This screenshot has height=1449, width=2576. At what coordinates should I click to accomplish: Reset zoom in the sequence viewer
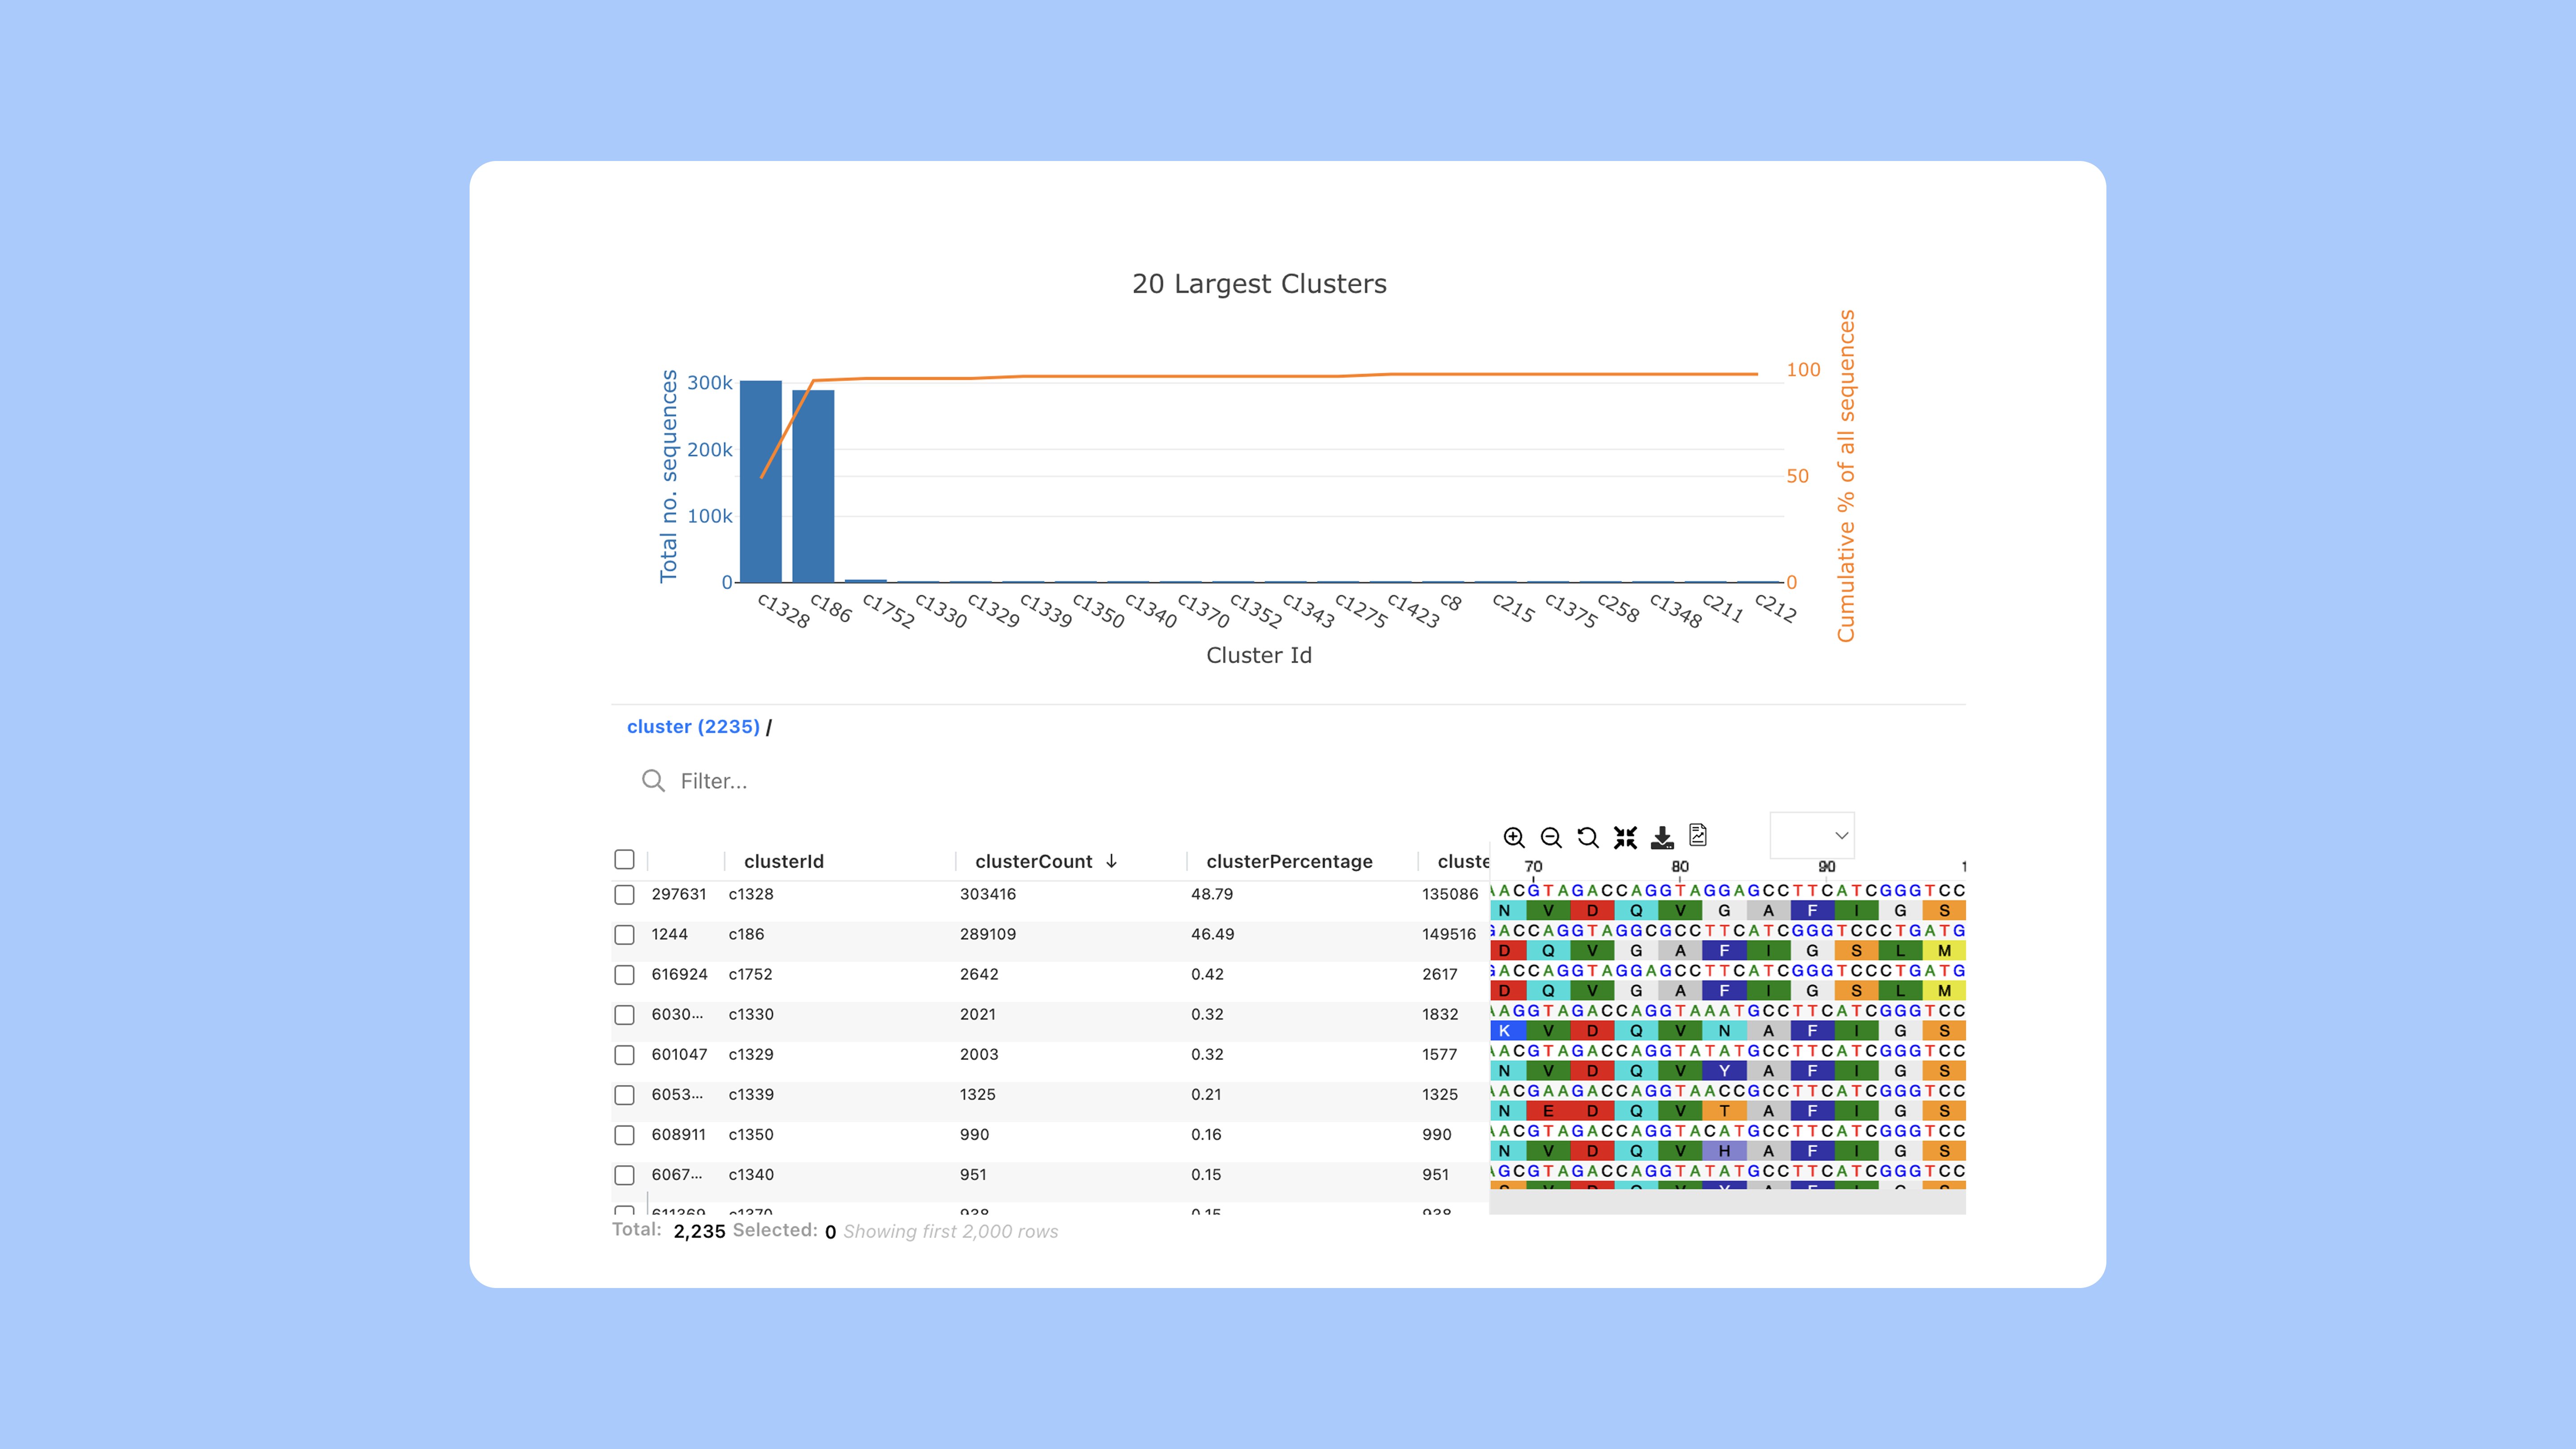1588,837
